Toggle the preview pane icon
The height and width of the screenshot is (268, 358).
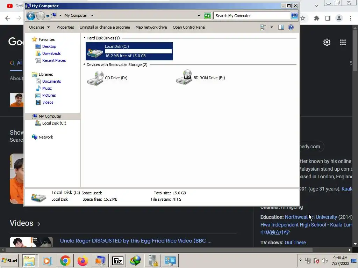(281, 27)
